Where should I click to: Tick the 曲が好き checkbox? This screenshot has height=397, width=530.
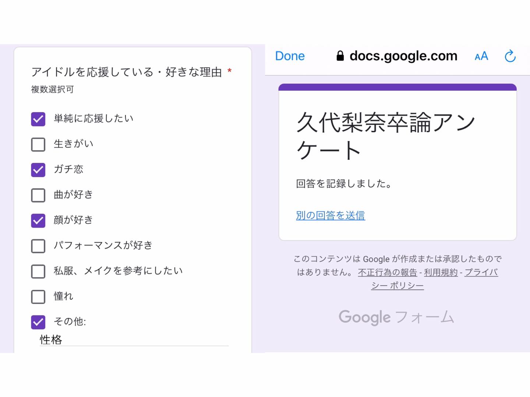pos(38,195)
